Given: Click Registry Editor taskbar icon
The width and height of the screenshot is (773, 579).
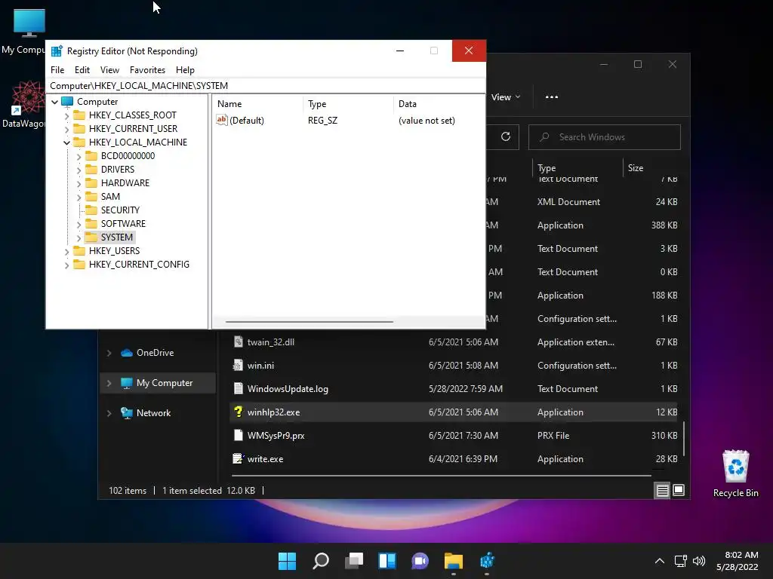Looking at the screenshot, I should point(487,561).
